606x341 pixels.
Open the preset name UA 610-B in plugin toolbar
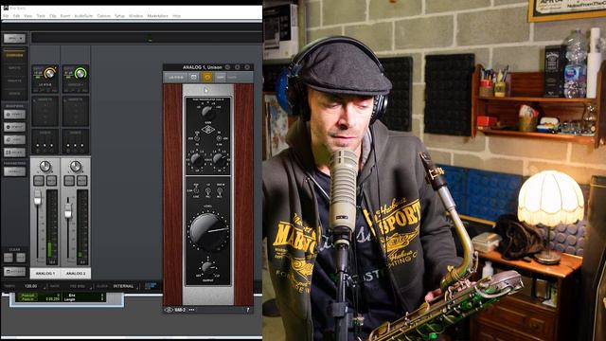pos(176,78)
